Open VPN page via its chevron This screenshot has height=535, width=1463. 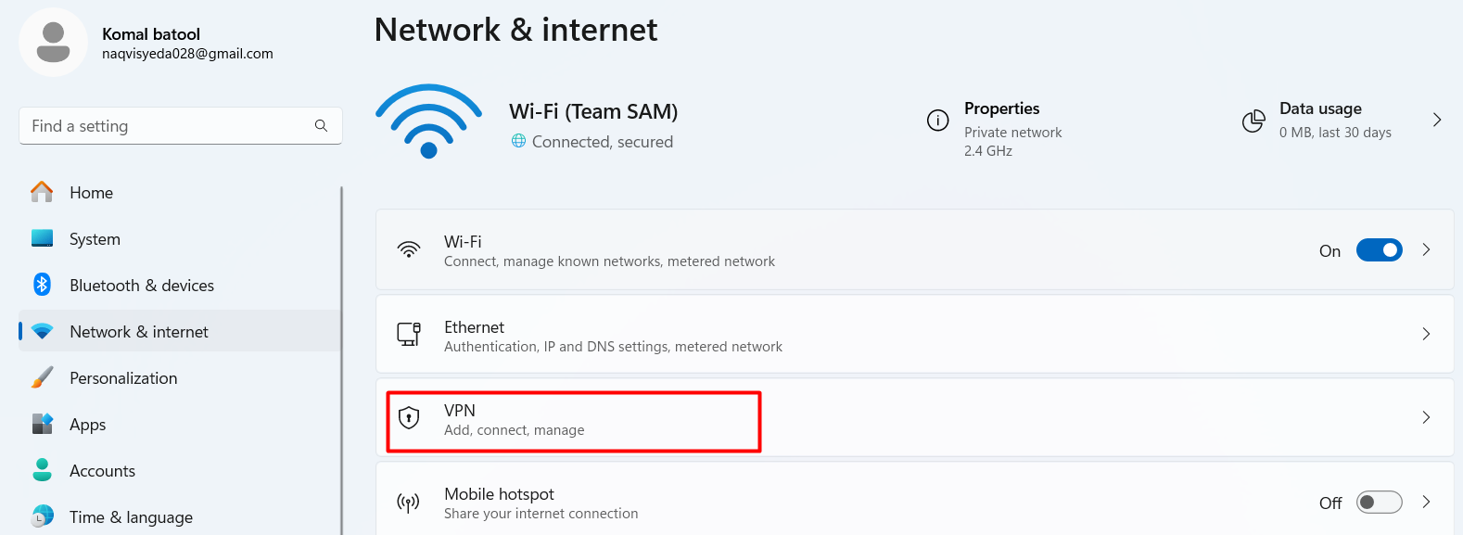click(1426, 417)
